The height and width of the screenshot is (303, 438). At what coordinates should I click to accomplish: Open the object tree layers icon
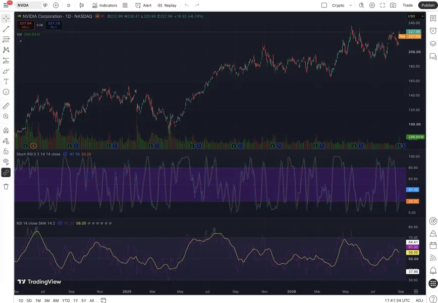433,43
